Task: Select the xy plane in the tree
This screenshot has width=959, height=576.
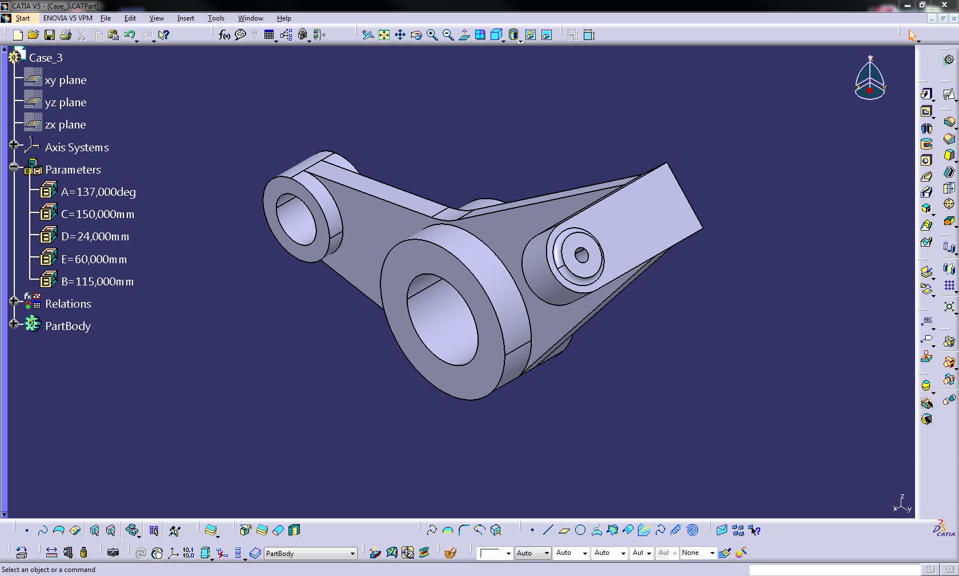Action: pos(66,80)
